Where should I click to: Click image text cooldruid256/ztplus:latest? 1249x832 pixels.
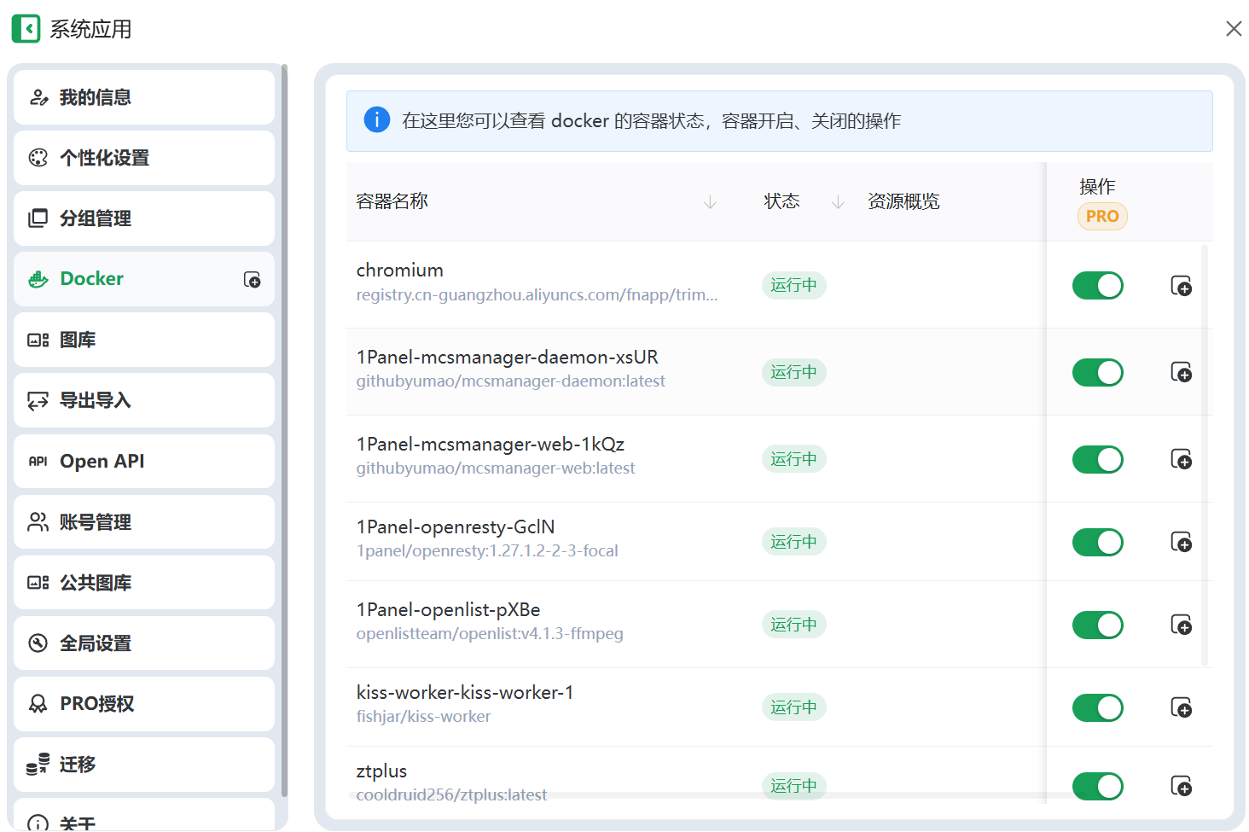point(451,795)
